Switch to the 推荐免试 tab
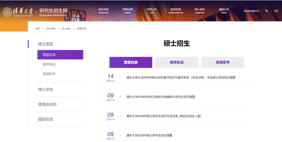Screen dimensions: 282x142 point(177,62)
